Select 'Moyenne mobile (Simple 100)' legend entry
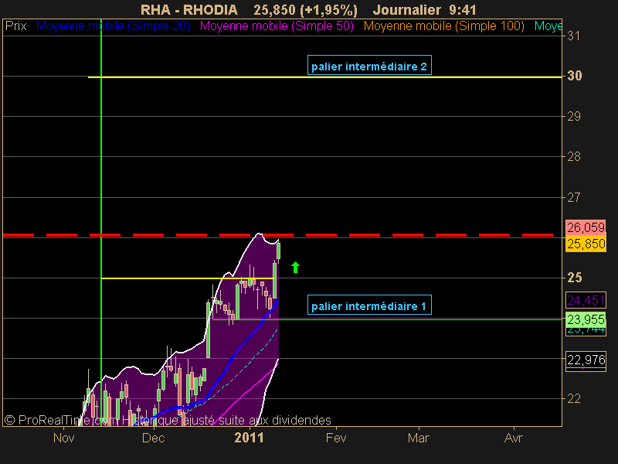Viewport: 618px width, 464px height. (443, 26)
